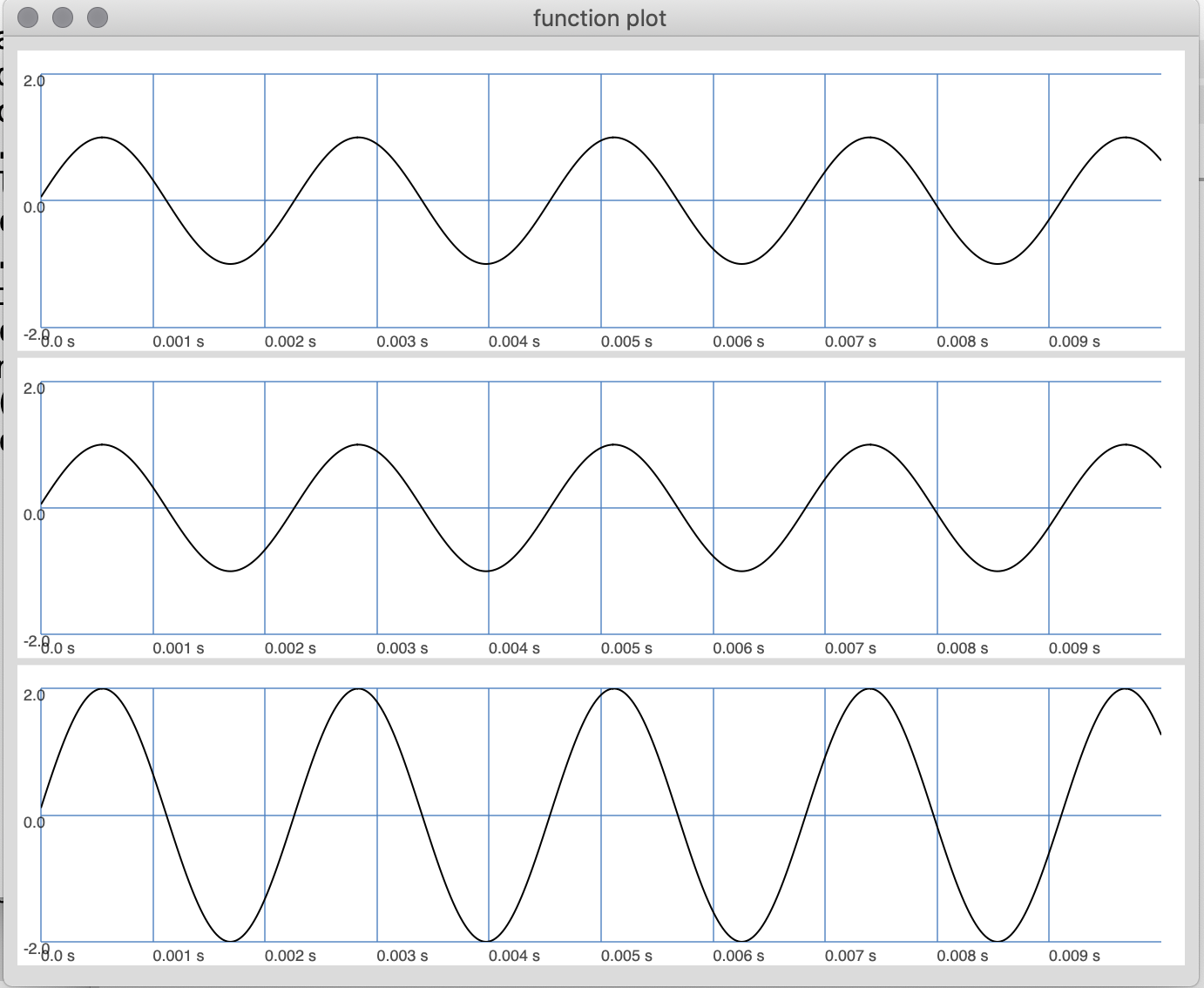Click the close button of function plot window
The height and width of the screenshot is (988, 1204).
[x=28, y=17]
